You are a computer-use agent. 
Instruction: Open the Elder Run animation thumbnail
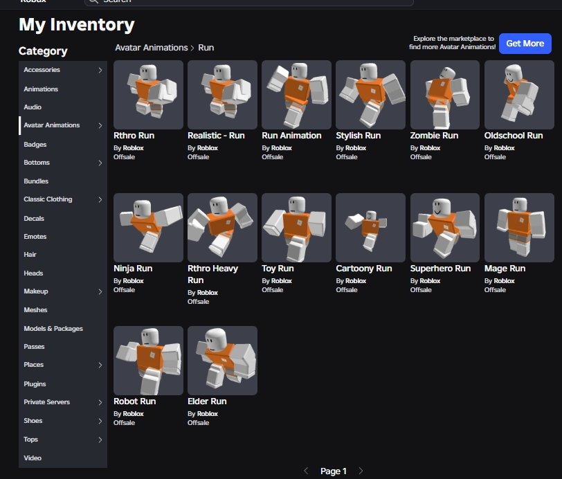[222, 361]
